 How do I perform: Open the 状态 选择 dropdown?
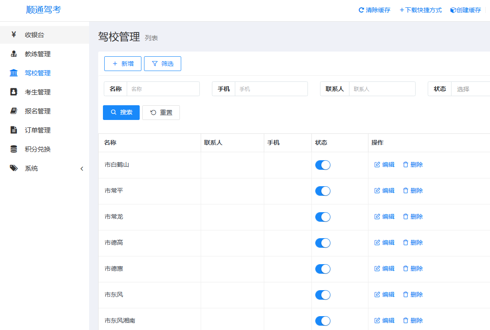pyautogui.click(x=471, y=89)
